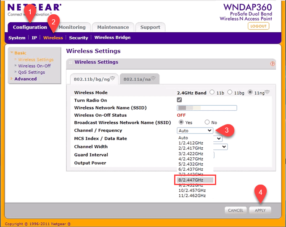Select the 11bg radio button
Image resolution: width=286 pixels, height=227 pixels.
click(x=230, y=92)
